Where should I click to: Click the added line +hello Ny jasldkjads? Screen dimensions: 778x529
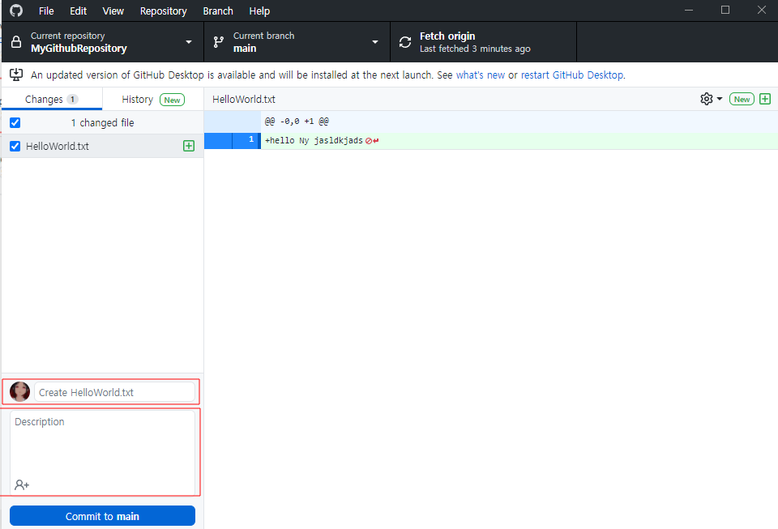coord(314,141)
